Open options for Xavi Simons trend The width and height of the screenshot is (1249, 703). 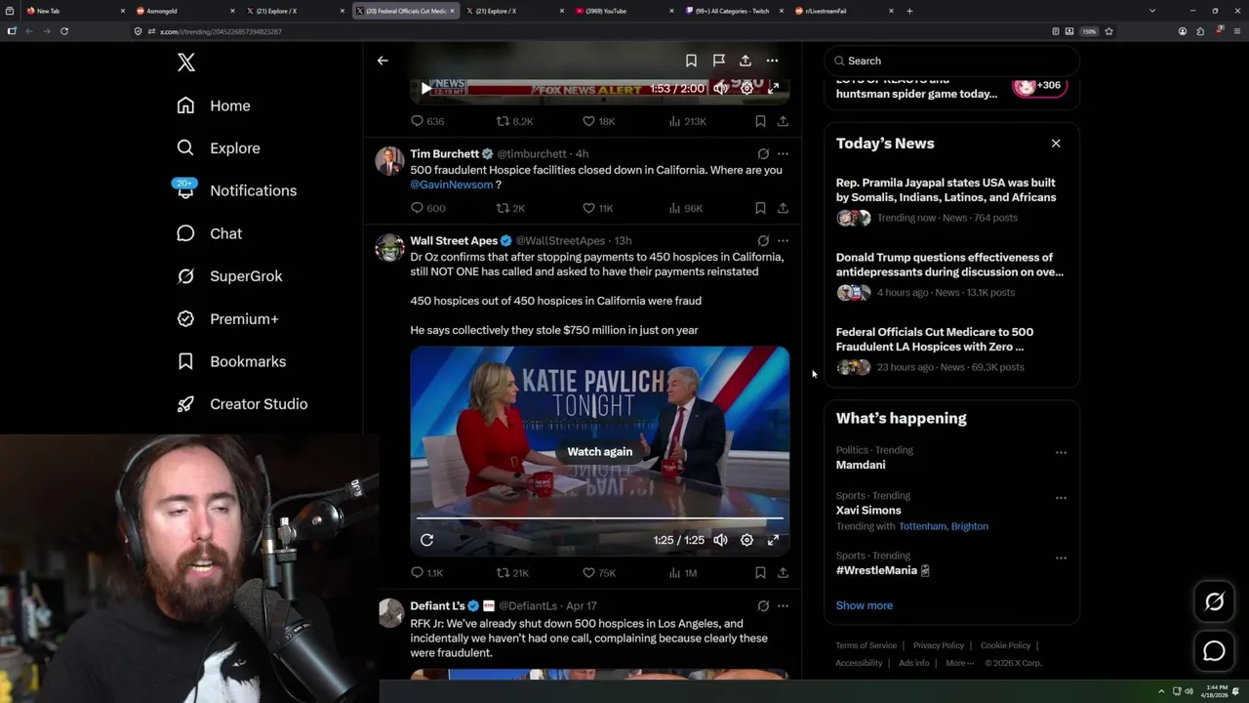[1061, 498]
